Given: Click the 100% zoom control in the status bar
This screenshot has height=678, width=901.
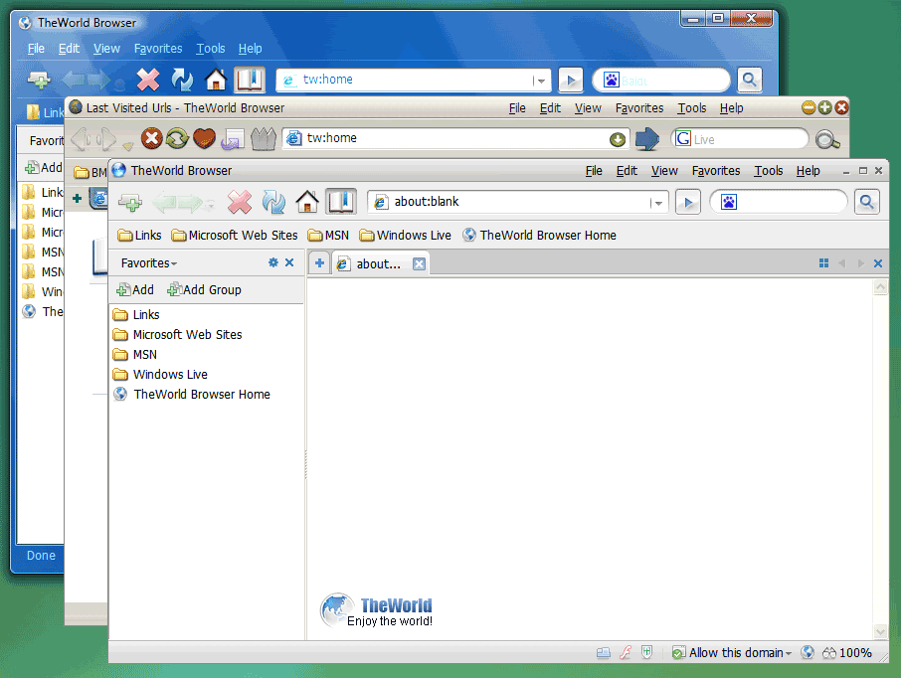Looking at the screenshot, I should tap(854, 653).
